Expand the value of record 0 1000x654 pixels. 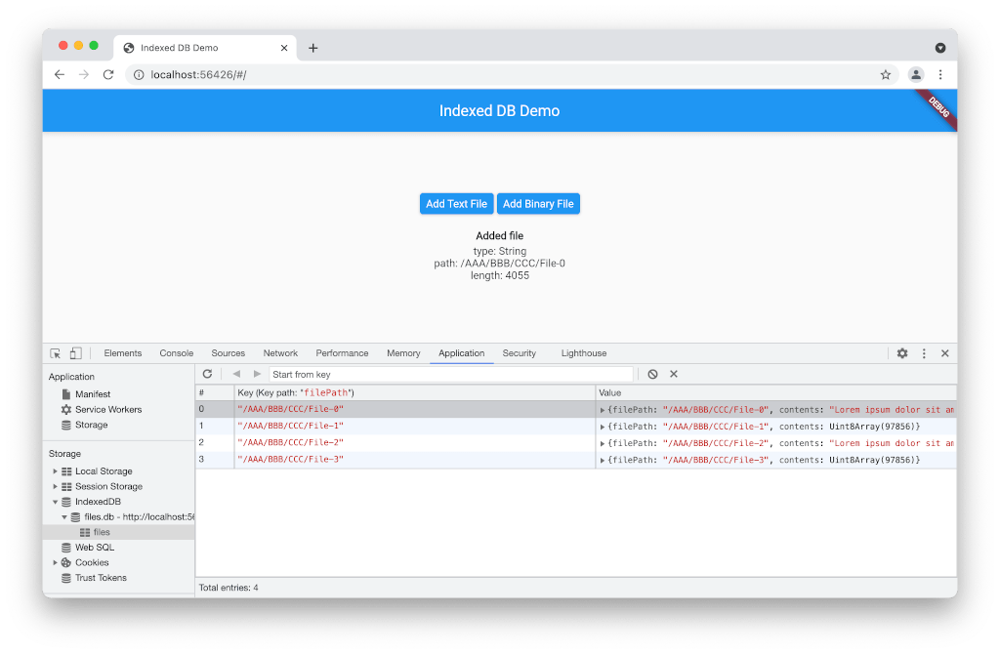click(602, 408)
